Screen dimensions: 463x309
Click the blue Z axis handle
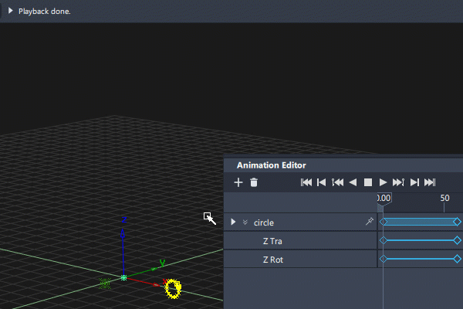click(x=123, y=234)
